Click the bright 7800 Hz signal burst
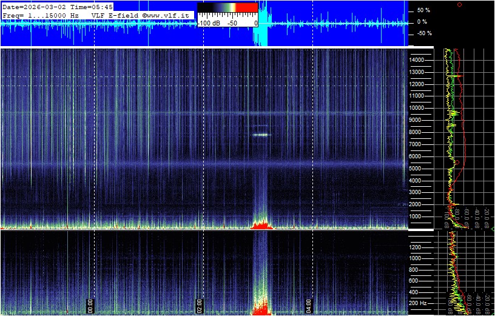495x316 pixels. tap(261, 135)
